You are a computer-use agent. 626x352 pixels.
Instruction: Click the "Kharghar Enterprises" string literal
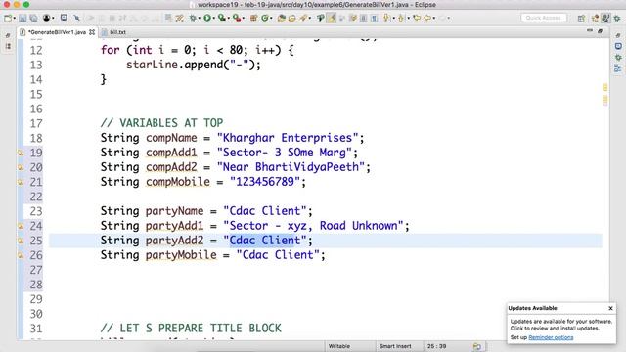tap(288, 138)
